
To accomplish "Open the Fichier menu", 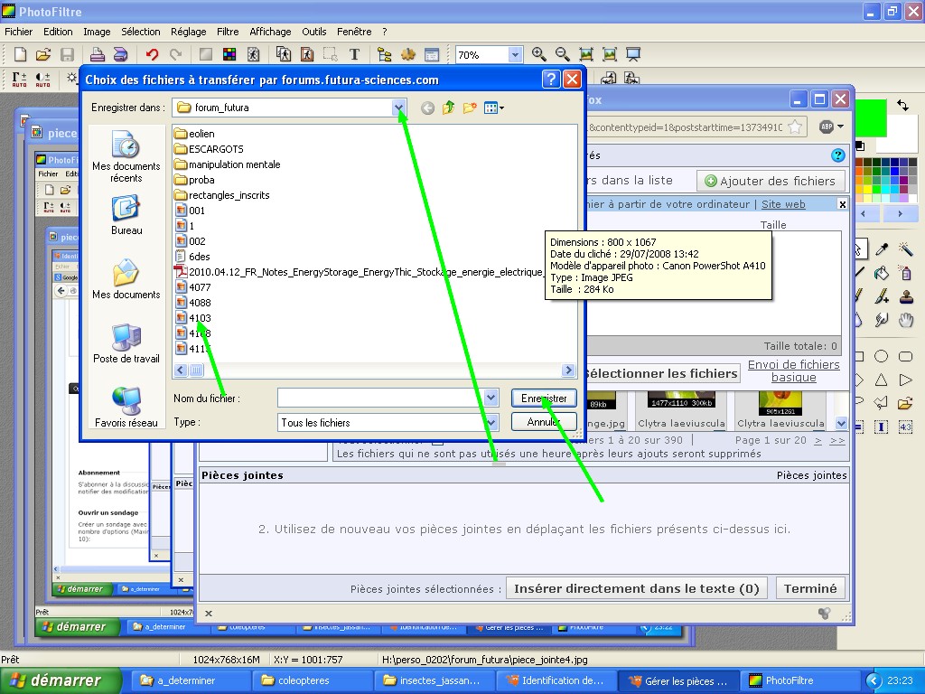I will pyautogui.click(x=18, y=32).
